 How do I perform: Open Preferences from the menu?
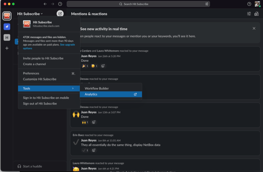tap(49, 73)
